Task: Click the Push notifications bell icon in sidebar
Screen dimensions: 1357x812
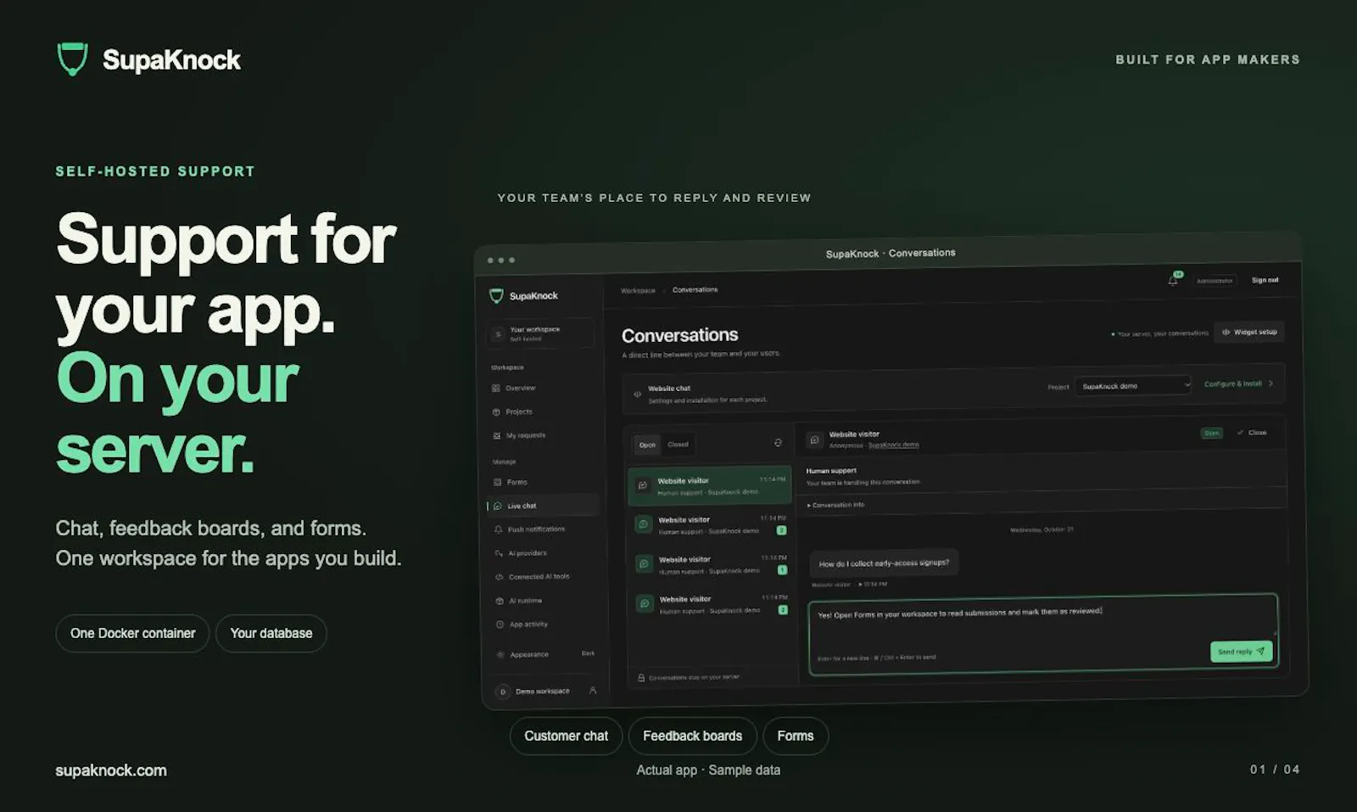Action: pyautogui.click(x=498, y=529)
